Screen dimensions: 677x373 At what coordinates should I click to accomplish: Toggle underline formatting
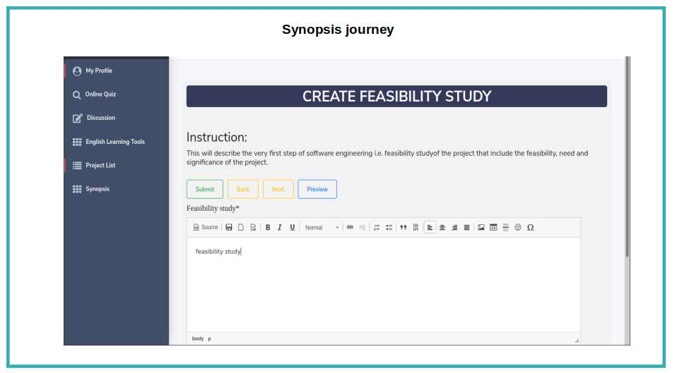(x=293, y=228)
